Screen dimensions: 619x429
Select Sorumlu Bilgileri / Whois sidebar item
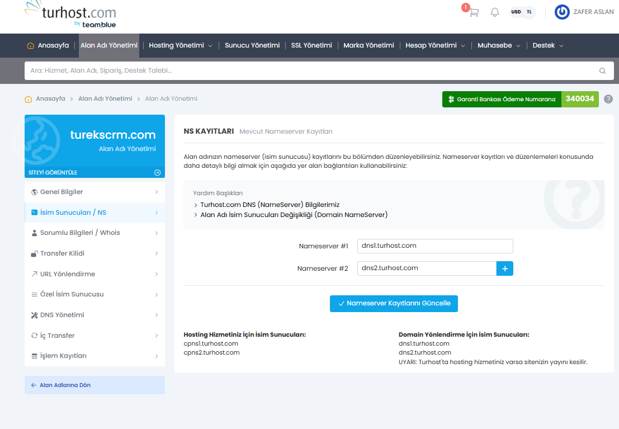click(x=94, y=233)
